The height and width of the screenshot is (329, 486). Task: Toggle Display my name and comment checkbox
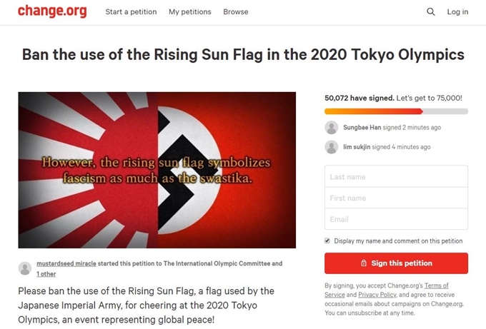[327, 241]
